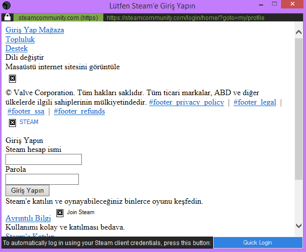Click the Valve Corporation copyright text
The height and width of the screenshot is (252, 306).
[132, 98]
